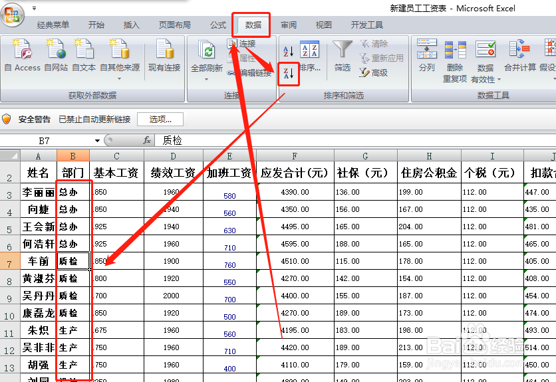Click 重新应用 reapply filter

[382, 58]
